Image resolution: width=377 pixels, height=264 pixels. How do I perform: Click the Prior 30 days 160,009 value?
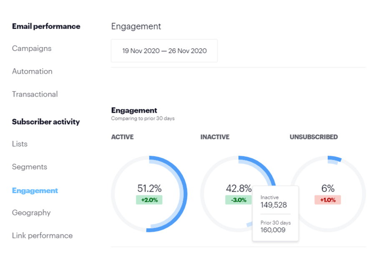point(273,229)
